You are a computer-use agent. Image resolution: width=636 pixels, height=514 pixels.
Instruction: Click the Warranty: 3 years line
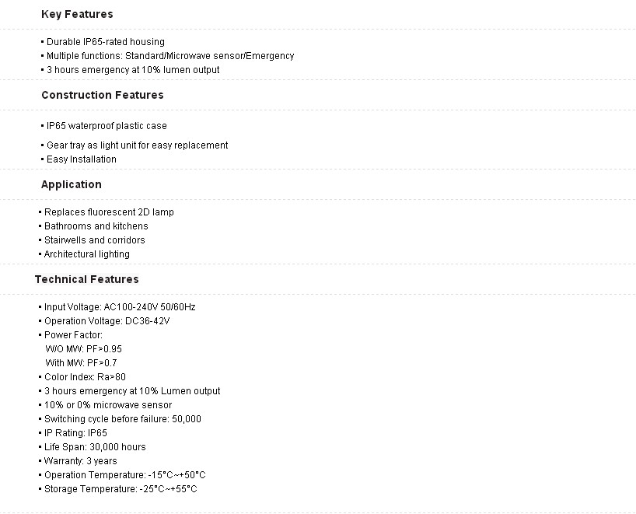pyautogui.click(x=81, y=461)
